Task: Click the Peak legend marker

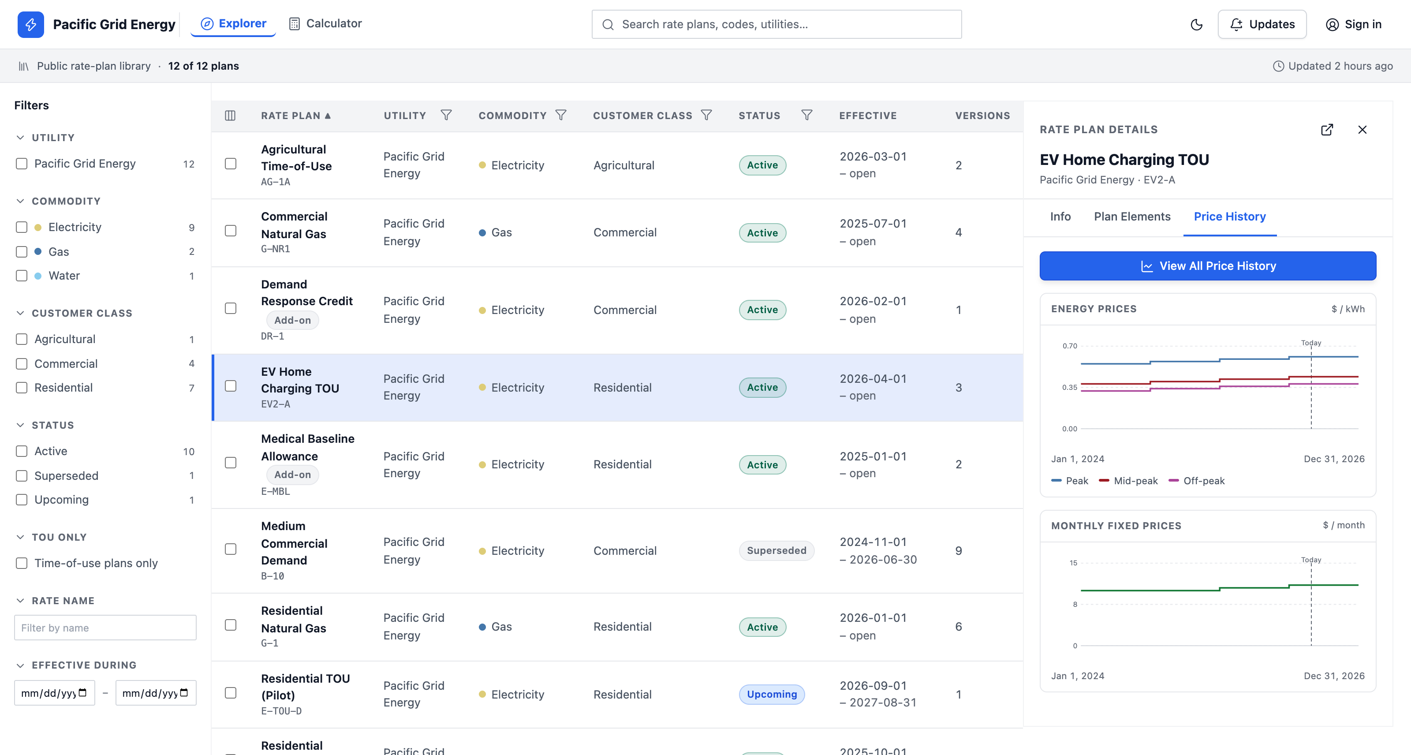Action: click(1056, 481)
